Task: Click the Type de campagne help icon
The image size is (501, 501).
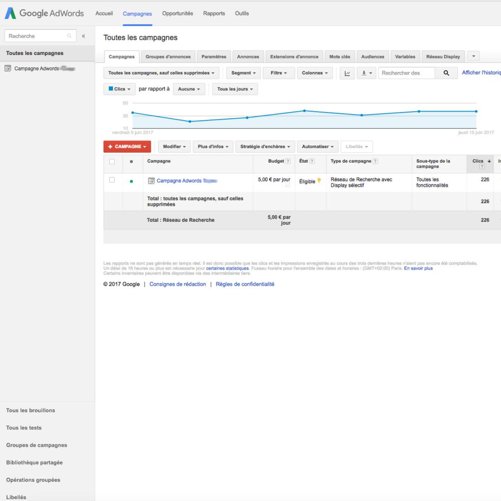Action: tap(375, 161)
